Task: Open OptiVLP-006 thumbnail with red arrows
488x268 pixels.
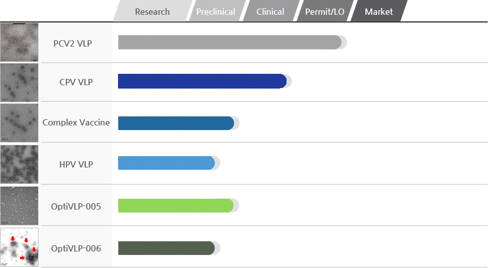Action: pos(19,247)
